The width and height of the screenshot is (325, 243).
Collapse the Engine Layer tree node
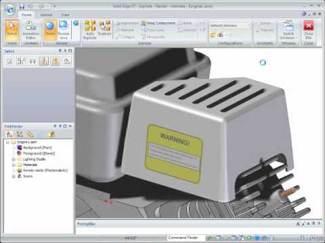[x=8, y=142]
